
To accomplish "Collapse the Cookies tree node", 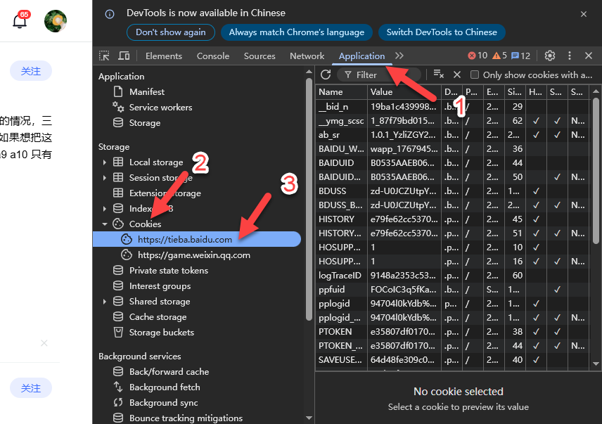I will (x=105, y=224).
